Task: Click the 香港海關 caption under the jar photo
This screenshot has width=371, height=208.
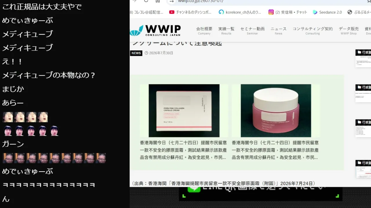Action: [275, 150]
